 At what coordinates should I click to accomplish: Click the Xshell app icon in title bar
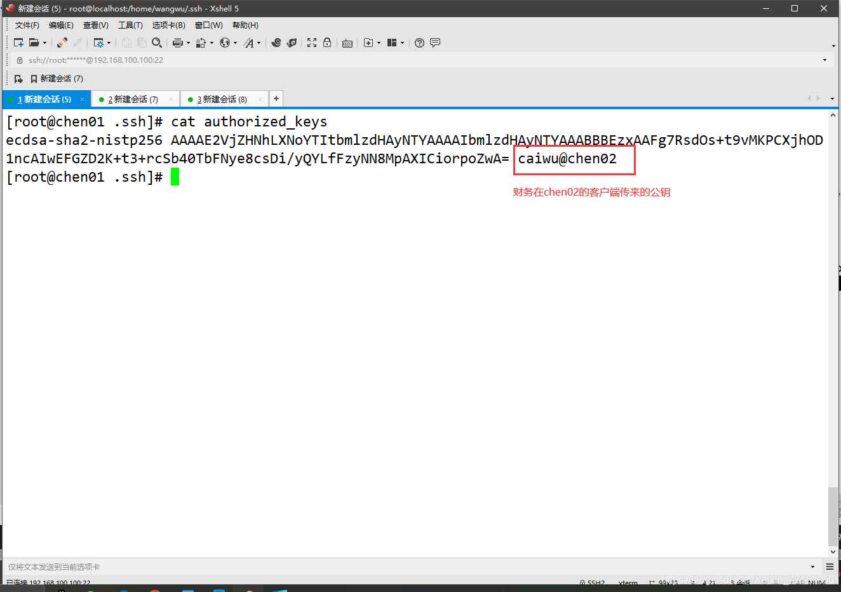pyautogui.click(x=10, y=8)
